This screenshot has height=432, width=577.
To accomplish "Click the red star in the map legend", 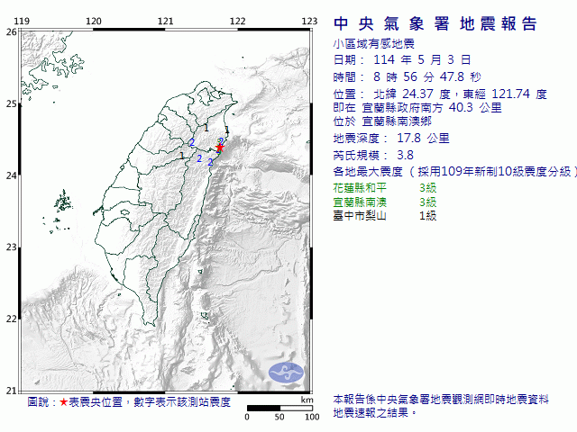I will (x=64, y=402).
